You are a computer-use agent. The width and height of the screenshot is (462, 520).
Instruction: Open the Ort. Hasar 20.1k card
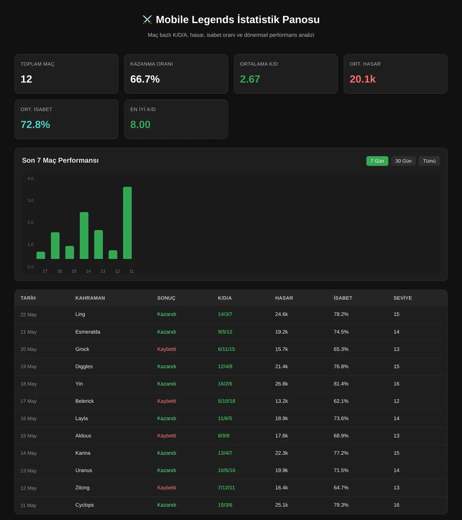(395, 74)
